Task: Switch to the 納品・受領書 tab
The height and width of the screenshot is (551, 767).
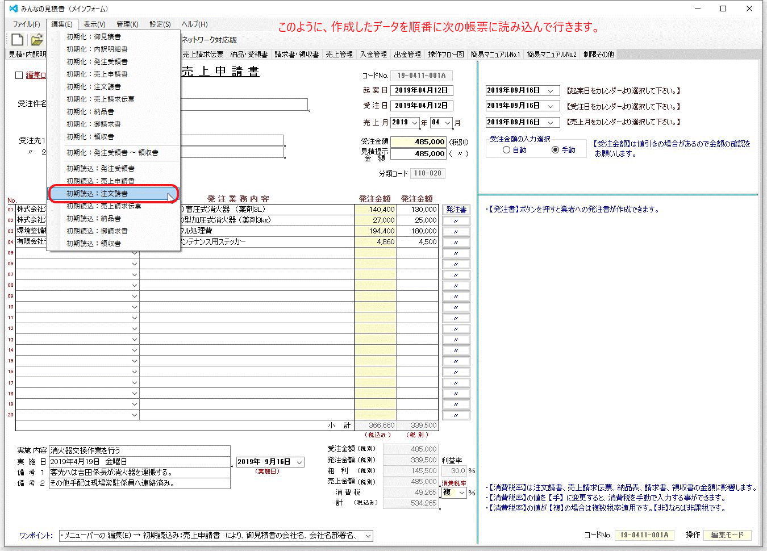Action: click(x=249, y=55)
